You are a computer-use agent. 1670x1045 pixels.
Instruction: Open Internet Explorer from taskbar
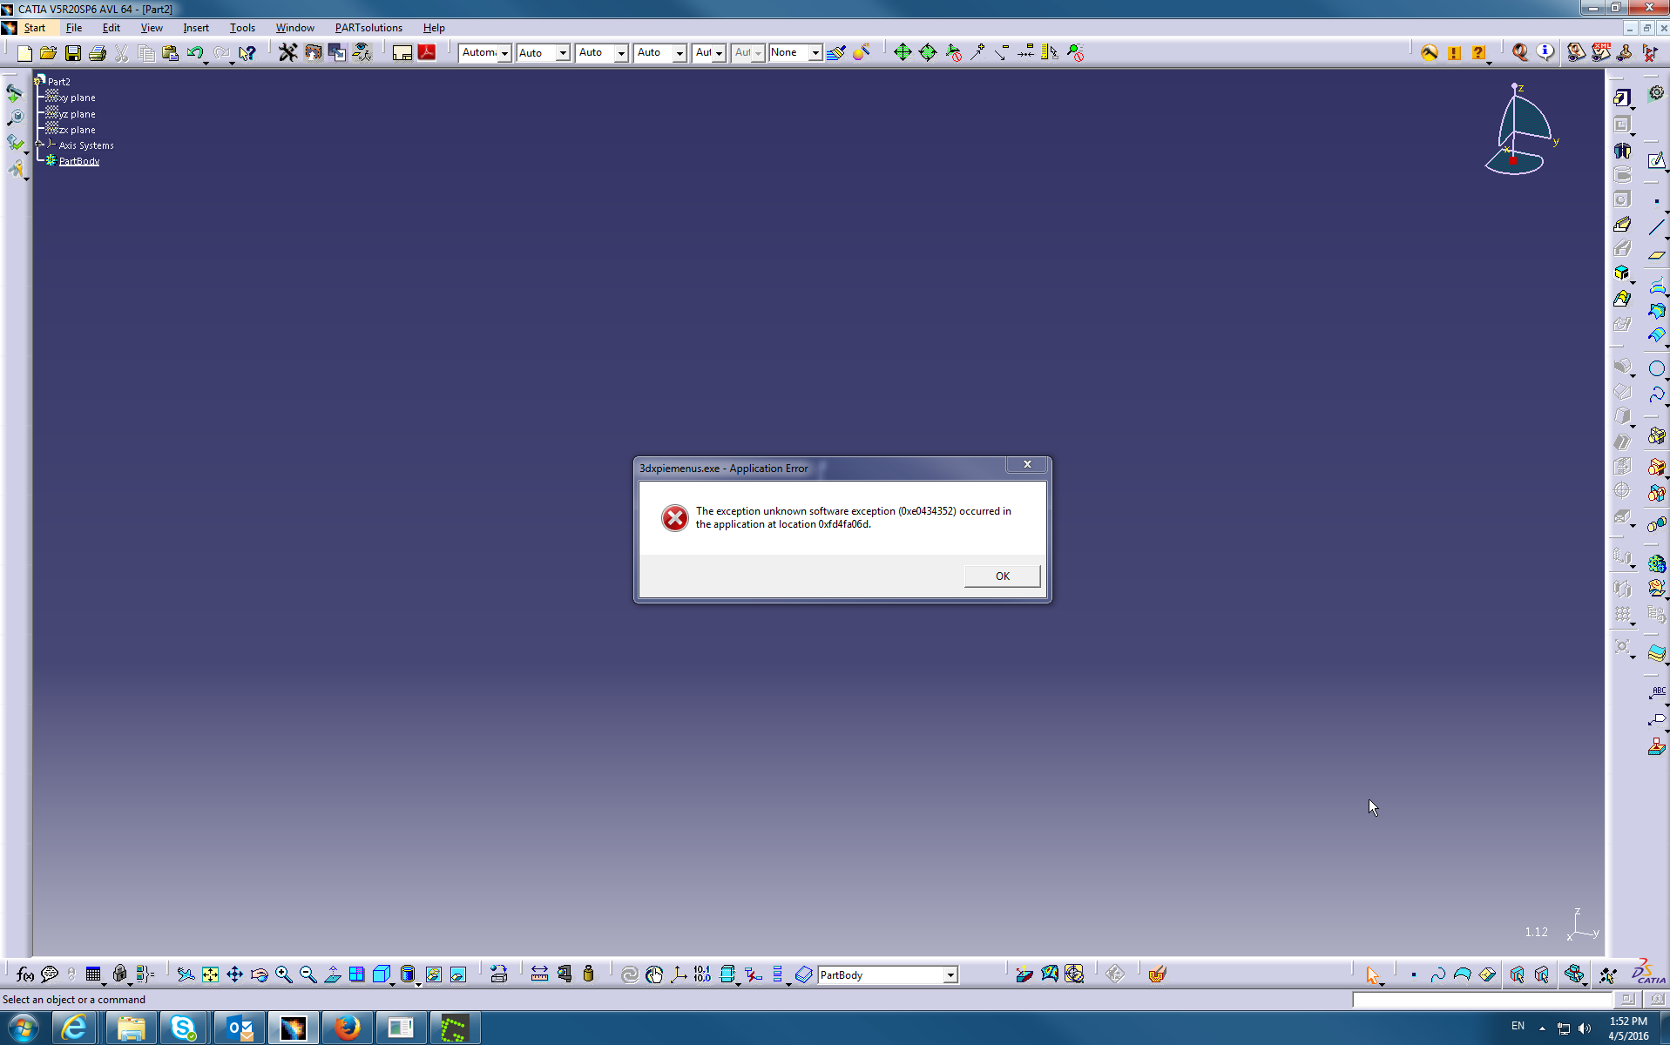tap(74, 1028)
